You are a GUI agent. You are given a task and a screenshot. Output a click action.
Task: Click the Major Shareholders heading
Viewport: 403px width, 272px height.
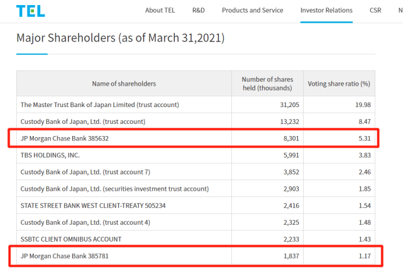120,38
